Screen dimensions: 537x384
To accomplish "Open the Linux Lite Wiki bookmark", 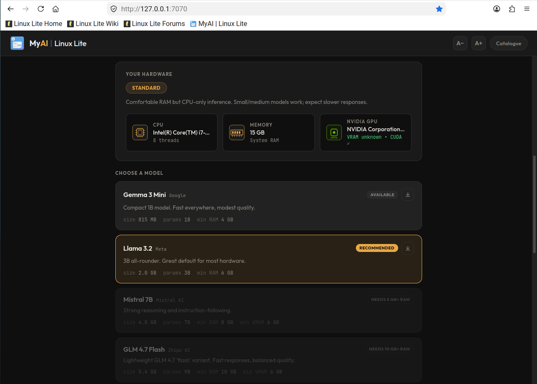I will tap(93, 24).
